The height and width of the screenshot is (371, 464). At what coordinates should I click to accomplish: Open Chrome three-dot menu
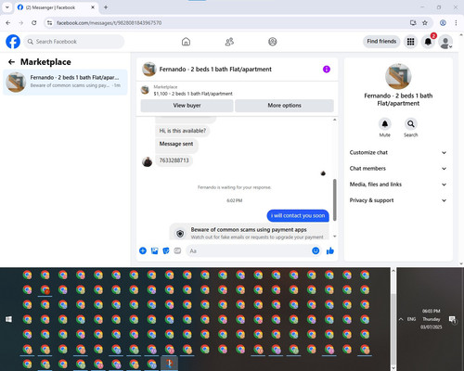coord(456,23)
